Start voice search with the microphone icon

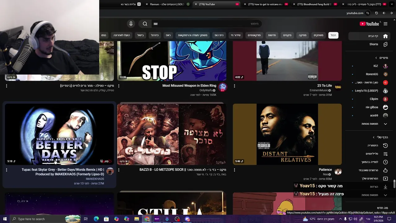pos(131,24)
